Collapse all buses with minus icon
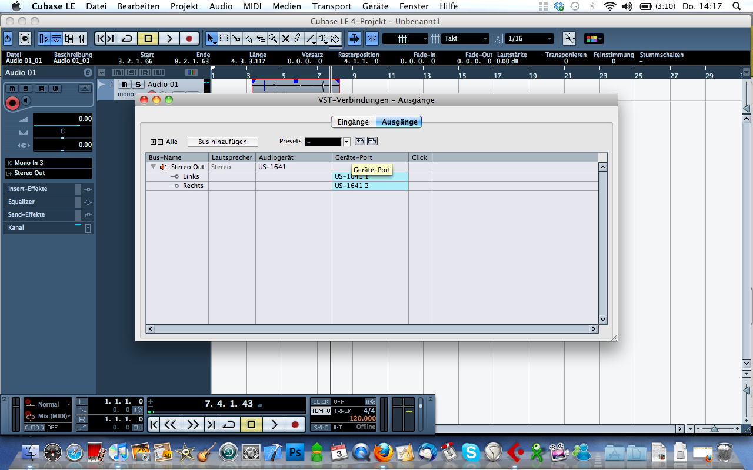The width and height of the screenshot is (753, 470). 160,142
